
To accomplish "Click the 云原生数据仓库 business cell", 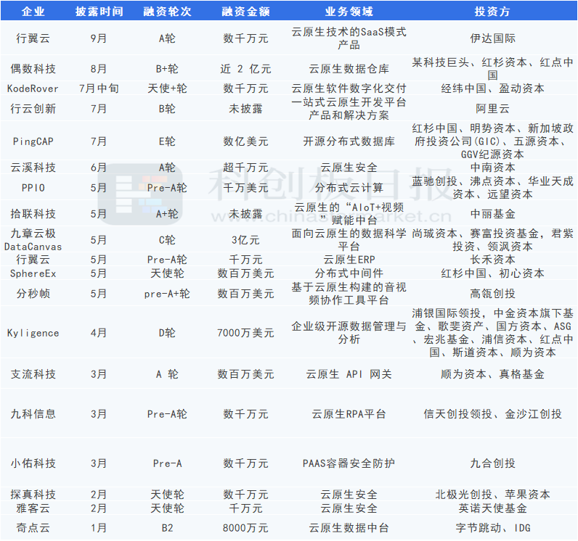I will (x=349, y=69).
